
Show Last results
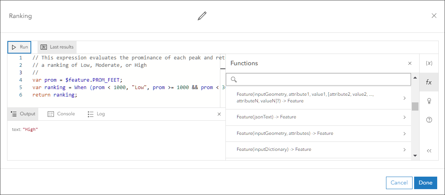click(x=57, y=47)
